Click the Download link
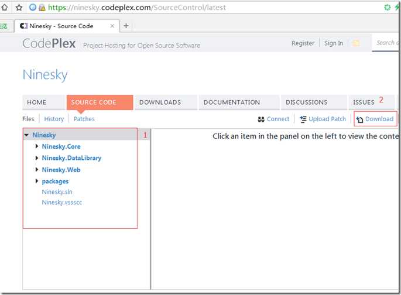Viewport: 401px width, 295px height. point(379,119)
